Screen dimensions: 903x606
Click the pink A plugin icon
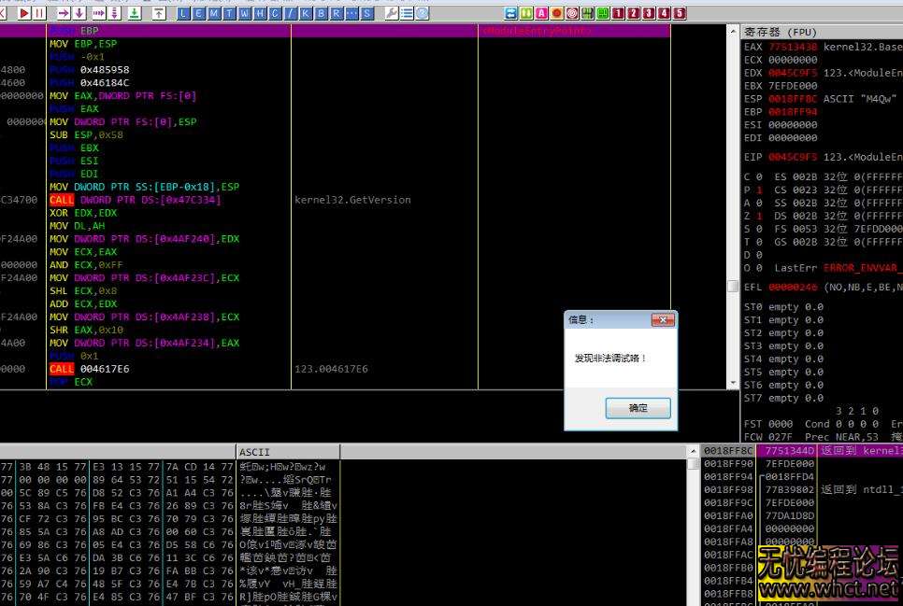(541, 13)
